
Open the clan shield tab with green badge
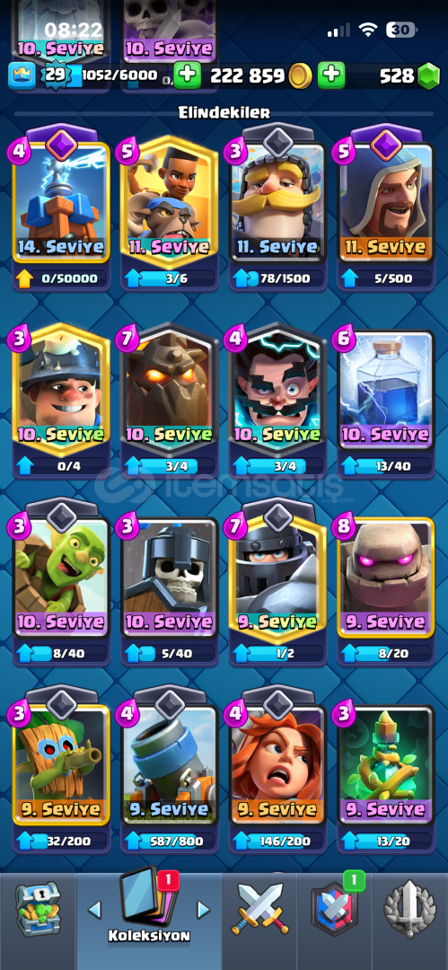tap(335, 908)
